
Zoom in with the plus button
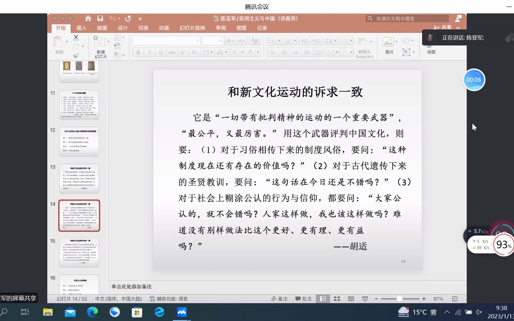click(424, 299)
